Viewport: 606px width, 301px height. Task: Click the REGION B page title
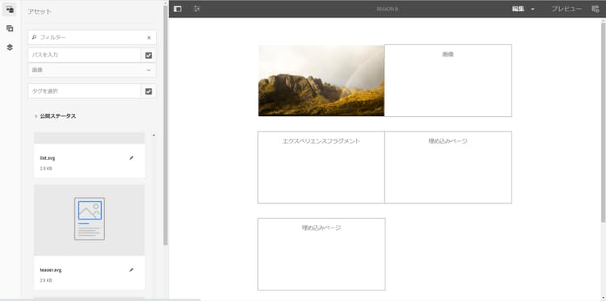click(387, 9)
